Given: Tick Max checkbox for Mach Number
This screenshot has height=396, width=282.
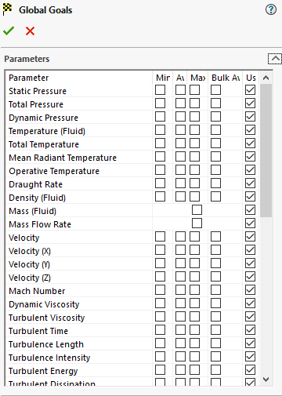Looking at the screenshot, I should 194,290.
